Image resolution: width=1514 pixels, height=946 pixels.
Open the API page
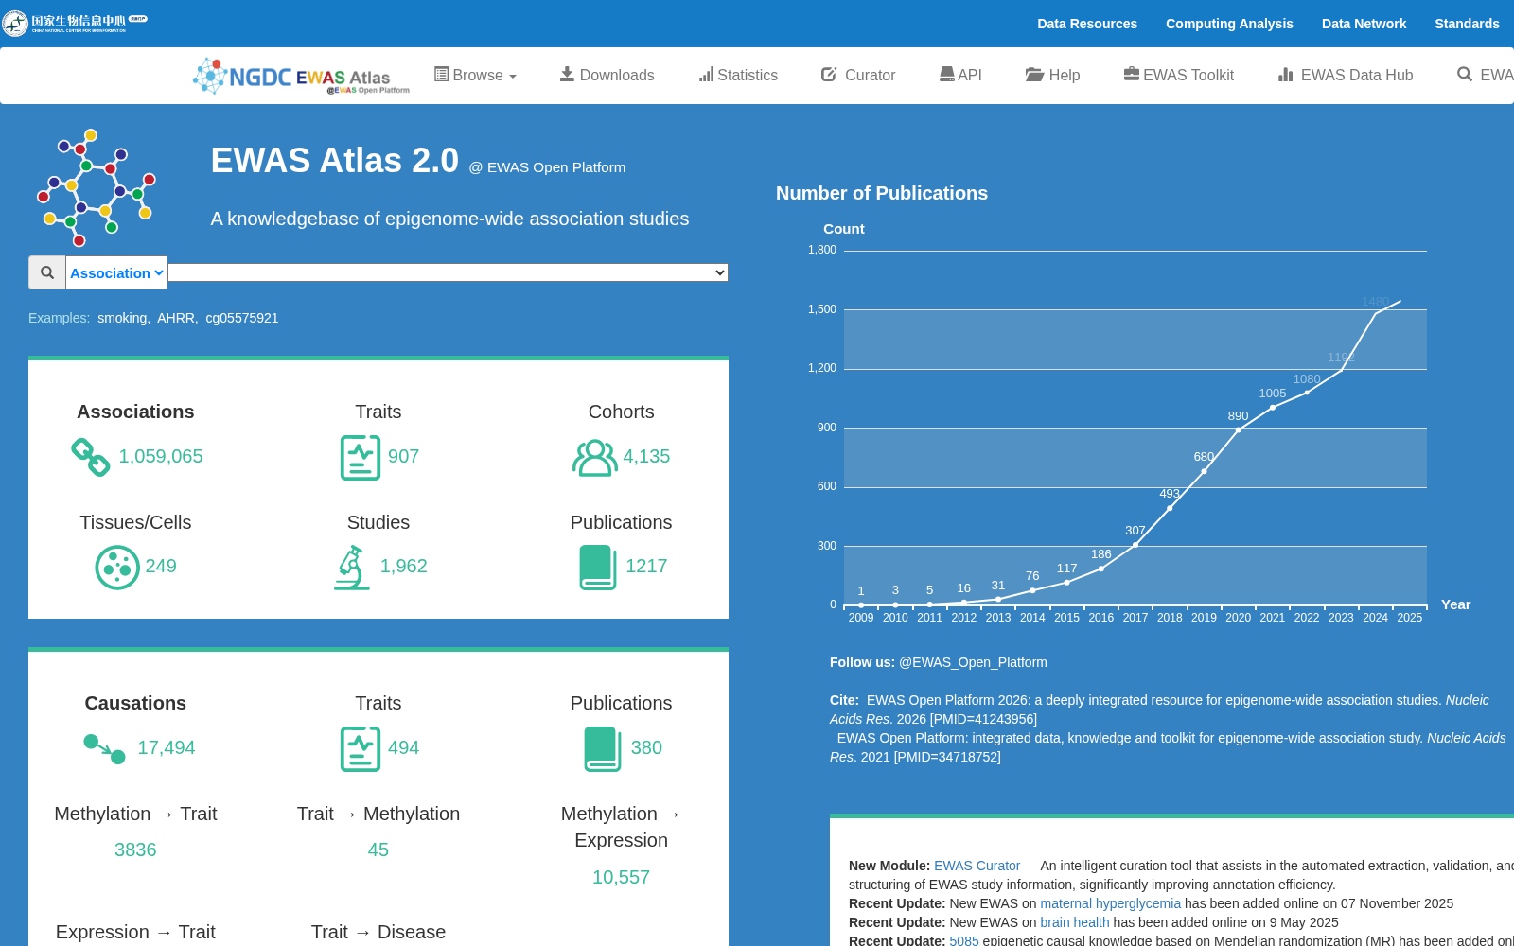960,75
